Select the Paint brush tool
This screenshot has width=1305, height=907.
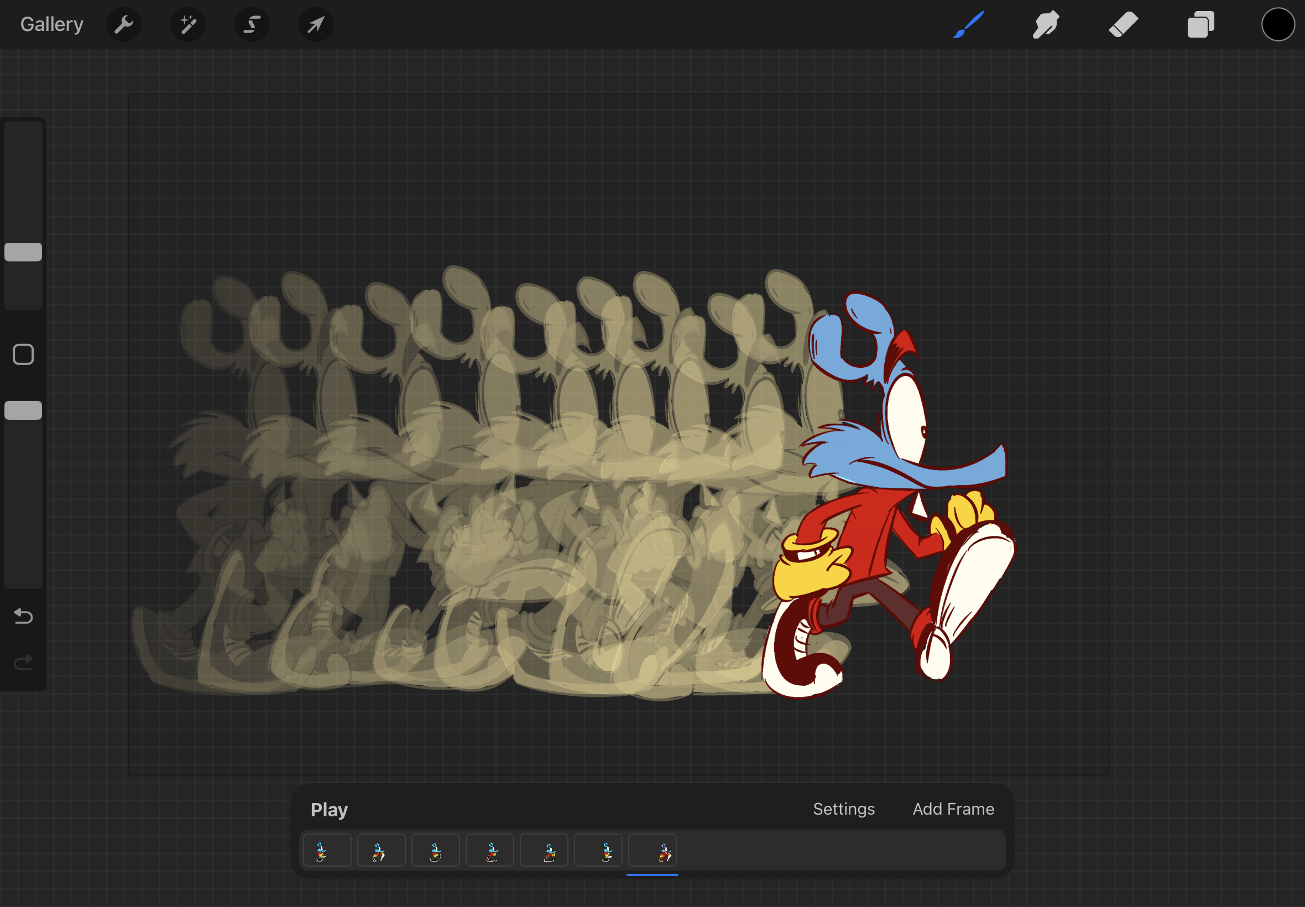coord(969,24)
